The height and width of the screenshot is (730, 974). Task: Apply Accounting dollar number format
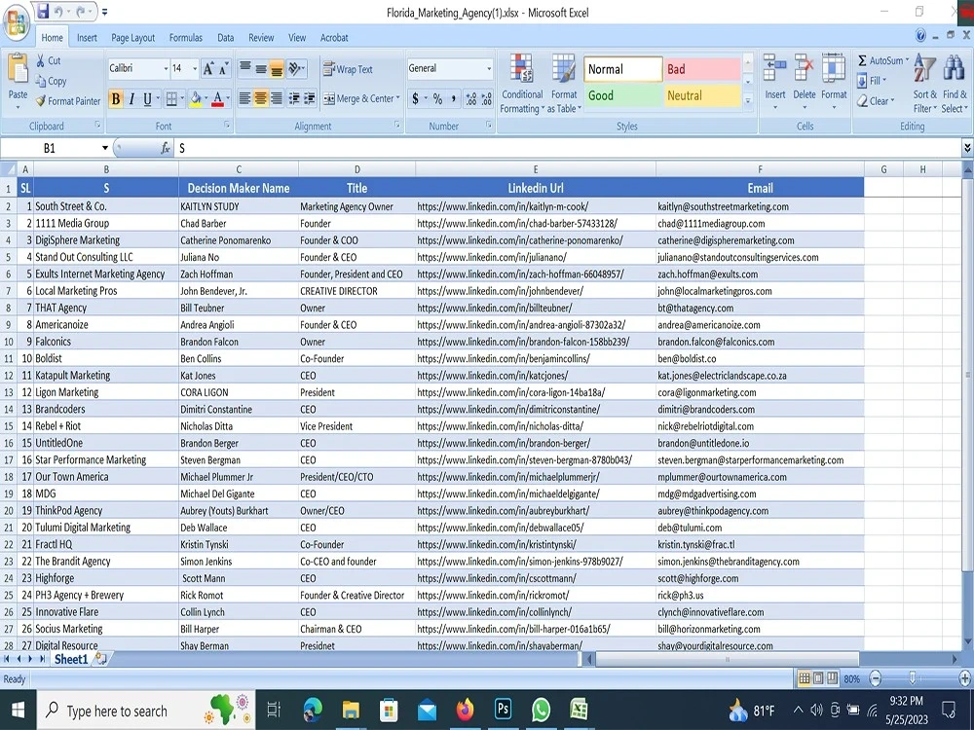pos(415,98)
